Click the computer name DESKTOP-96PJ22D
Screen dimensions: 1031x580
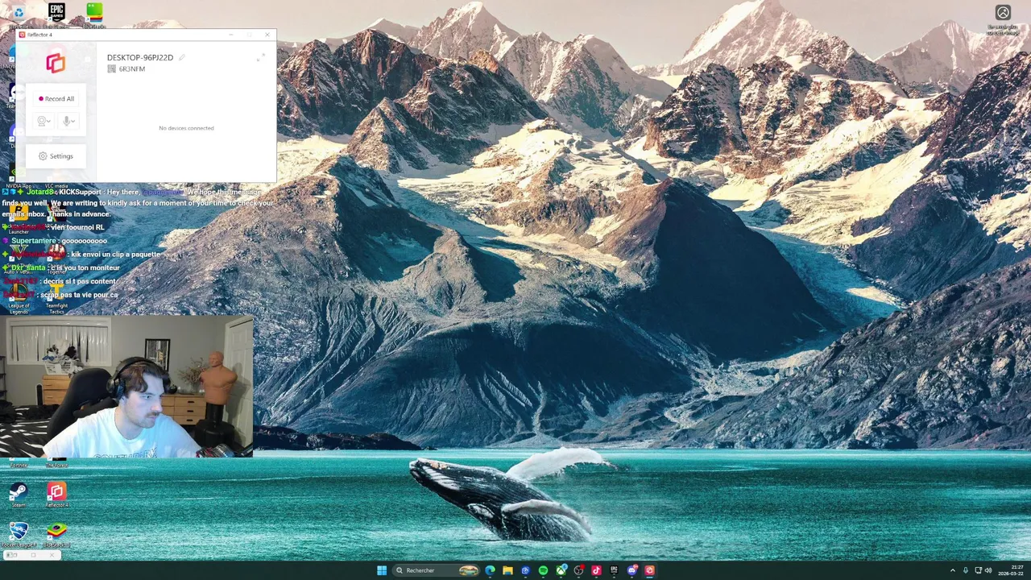coord(140,57)
